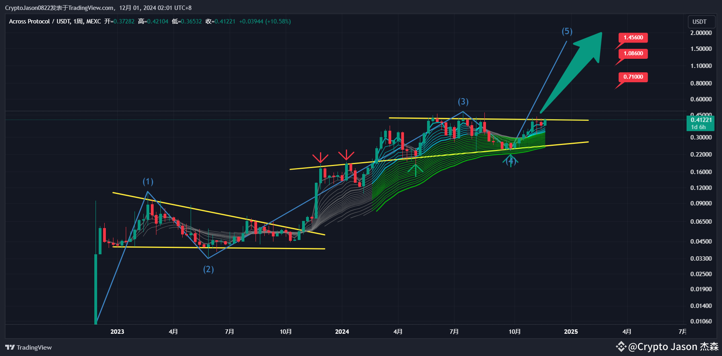The image size is (722, 356).
Task: Click the 2025 time axis label
Action: click(x=571, y=332)
